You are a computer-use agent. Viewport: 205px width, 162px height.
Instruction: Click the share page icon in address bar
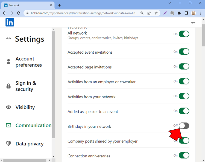pyautogui.click(x=149, y=13)
